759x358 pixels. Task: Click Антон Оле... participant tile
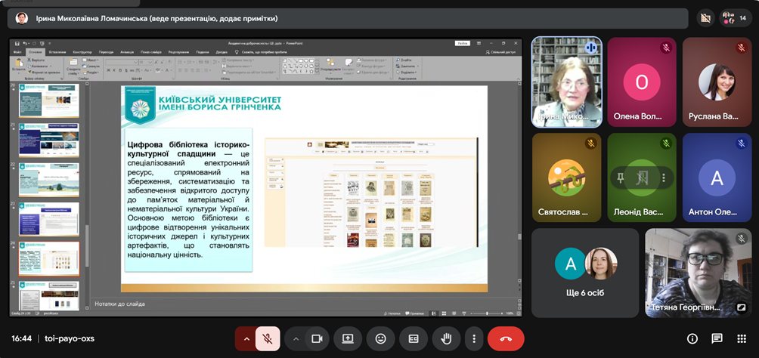[x=716, y=178]
